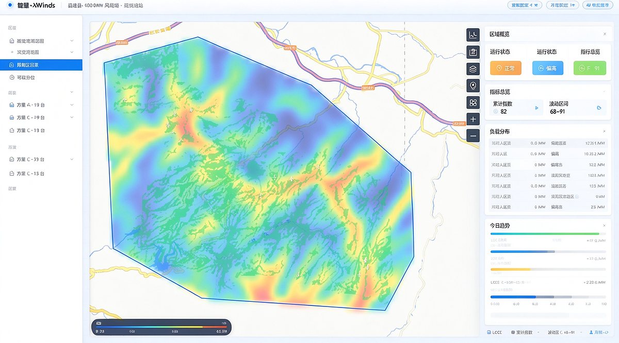Click the LCCE icon in the bottom status bar

pyautogui.click(x=488, y=332)
